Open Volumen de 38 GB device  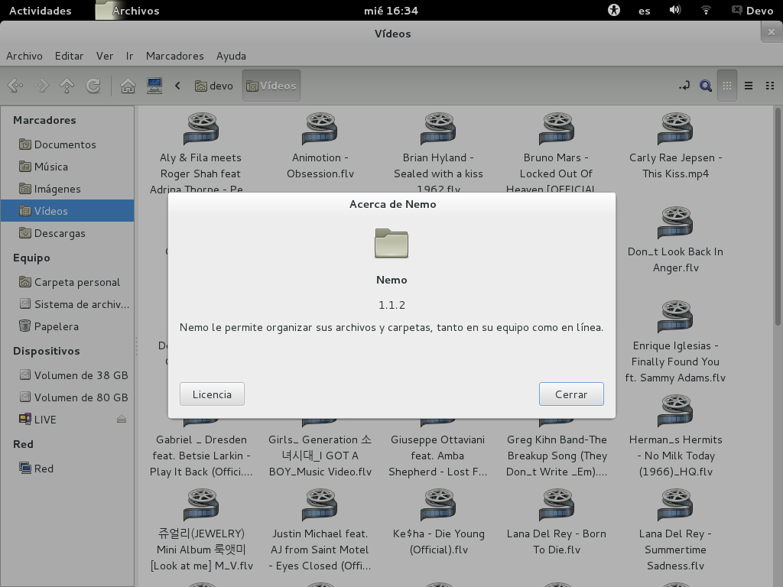67,375
